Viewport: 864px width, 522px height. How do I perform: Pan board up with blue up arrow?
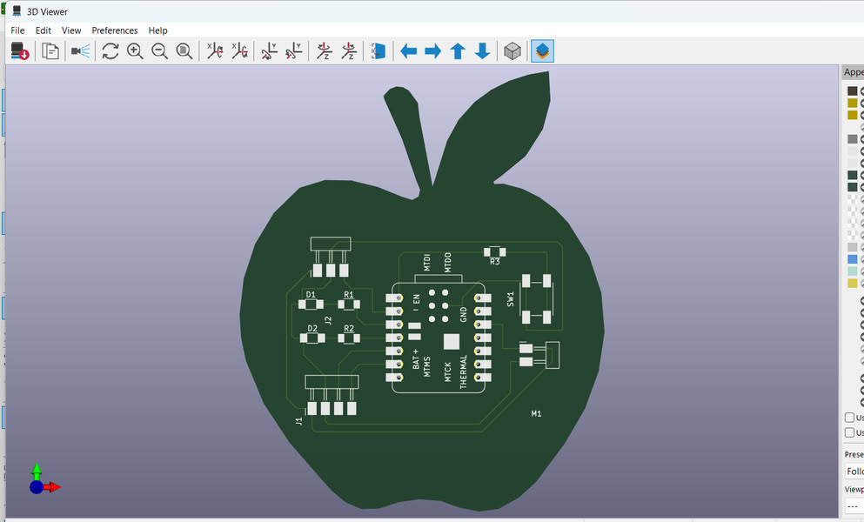point(458,51)
